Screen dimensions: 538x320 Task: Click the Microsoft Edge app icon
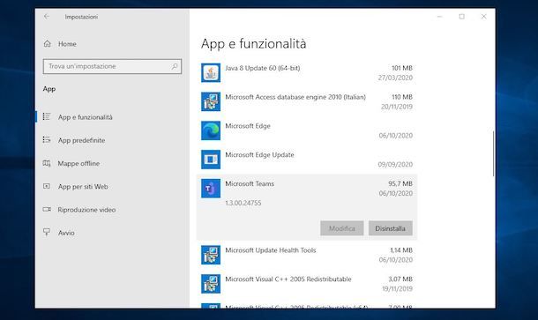click(x=211, y=130)
